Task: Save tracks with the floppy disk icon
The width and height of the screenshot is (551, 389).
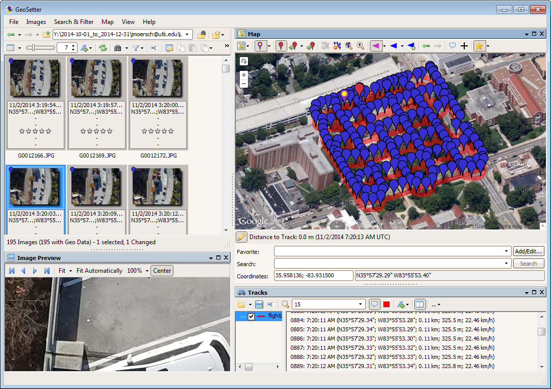Action: pos(259,304)
